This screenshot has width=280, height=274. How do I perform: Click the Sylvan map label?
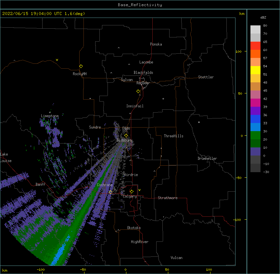pos(127,80)
